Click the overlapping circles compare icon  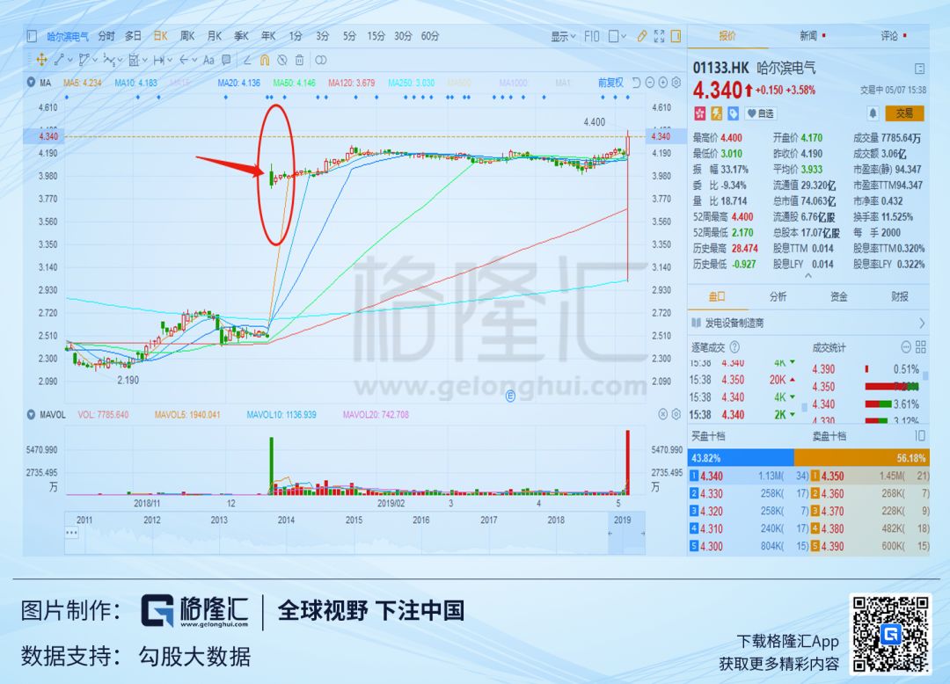pos(321,59)
